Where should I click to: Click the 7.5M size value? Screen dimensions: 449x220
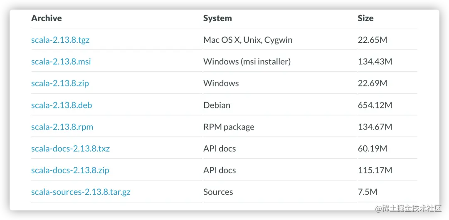(368, 192)
